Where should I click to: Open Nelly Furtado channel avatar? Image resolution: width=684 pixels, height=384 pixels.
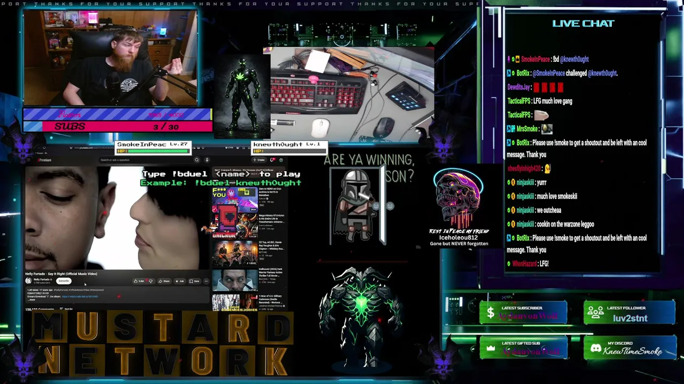coord(28,281)
